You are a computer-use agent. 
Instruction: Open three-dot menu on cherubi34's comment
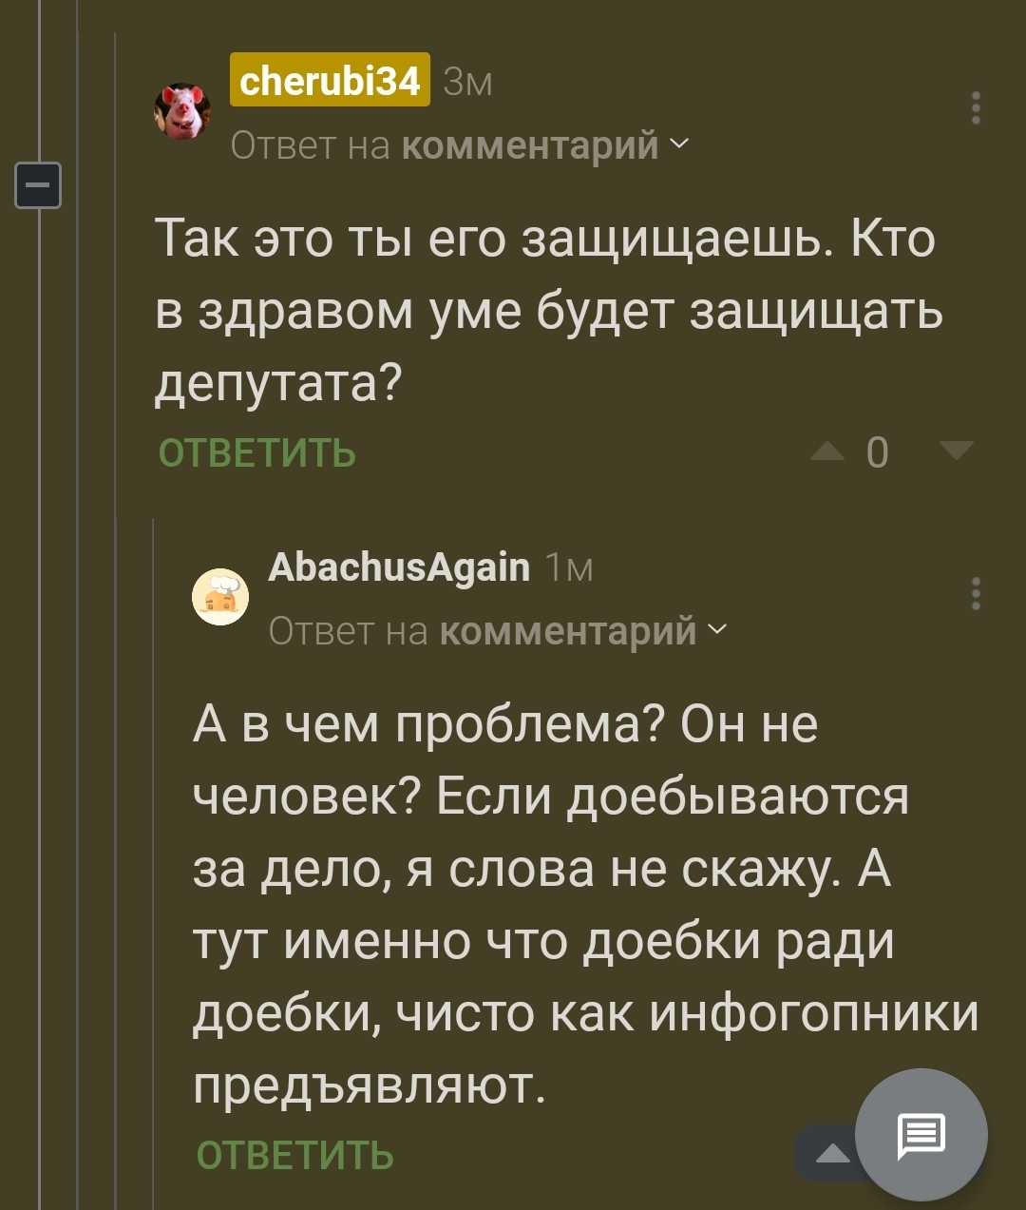(x=976, y=109)
